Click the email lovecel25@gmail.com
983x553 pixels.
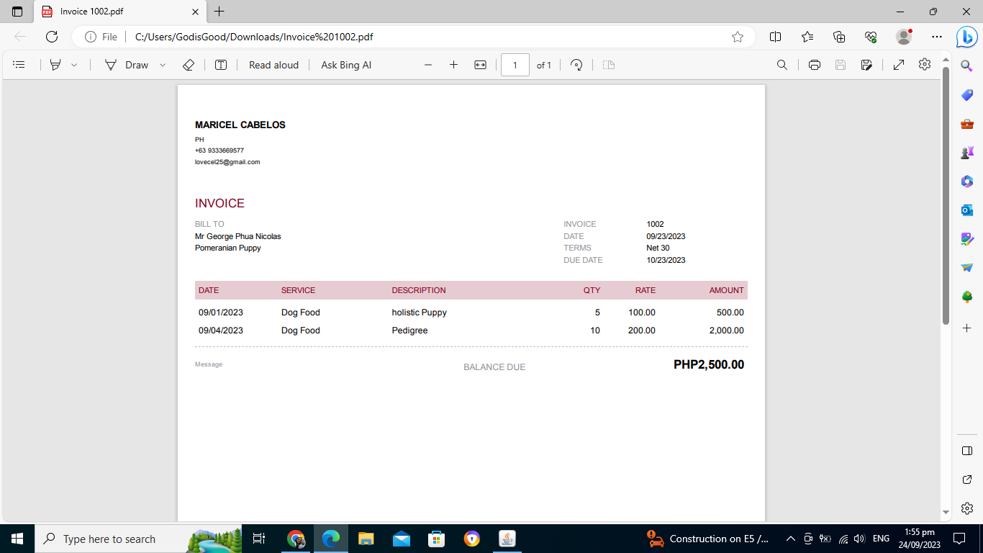tap(227, 162)
